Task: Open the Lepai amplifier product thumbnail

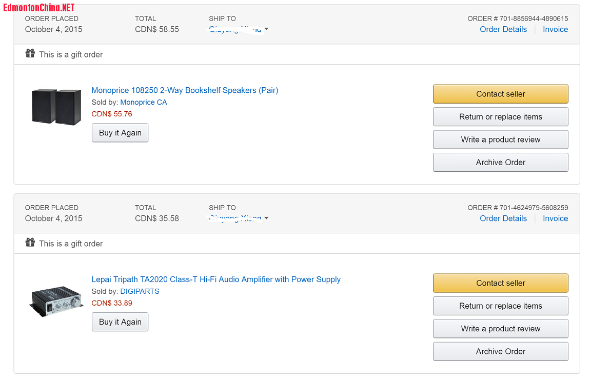Action: pos(56,301)
